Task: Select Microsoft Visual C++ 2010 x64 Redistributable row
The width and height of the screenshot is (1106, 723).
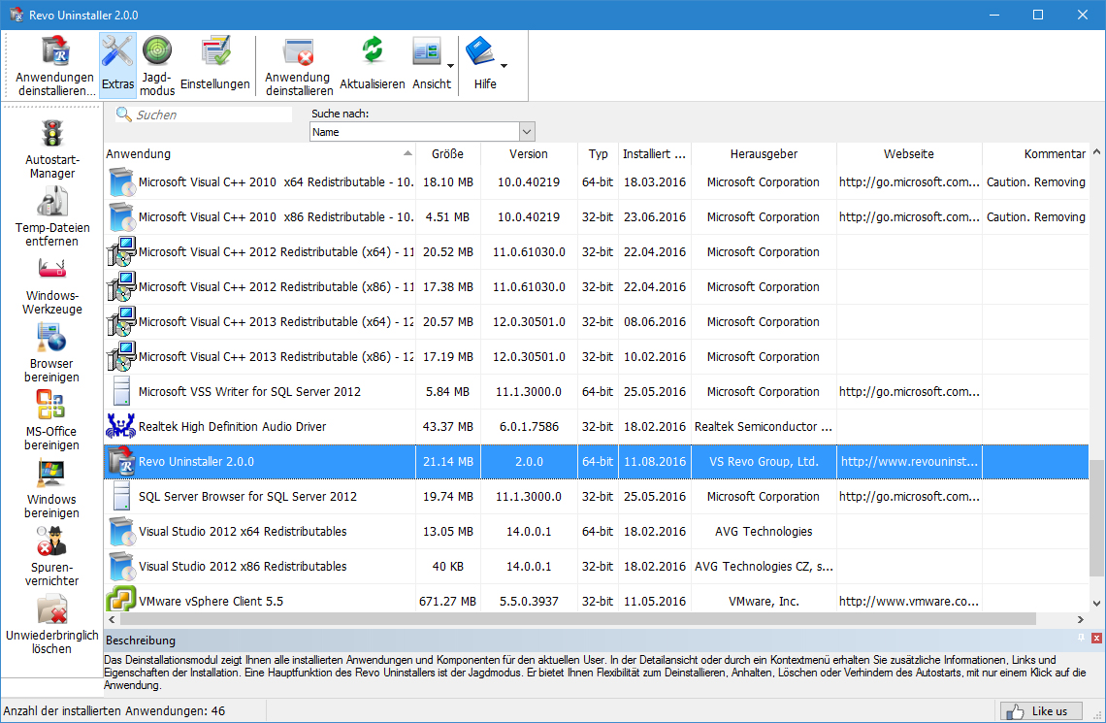Action: (x=596, y=182)
